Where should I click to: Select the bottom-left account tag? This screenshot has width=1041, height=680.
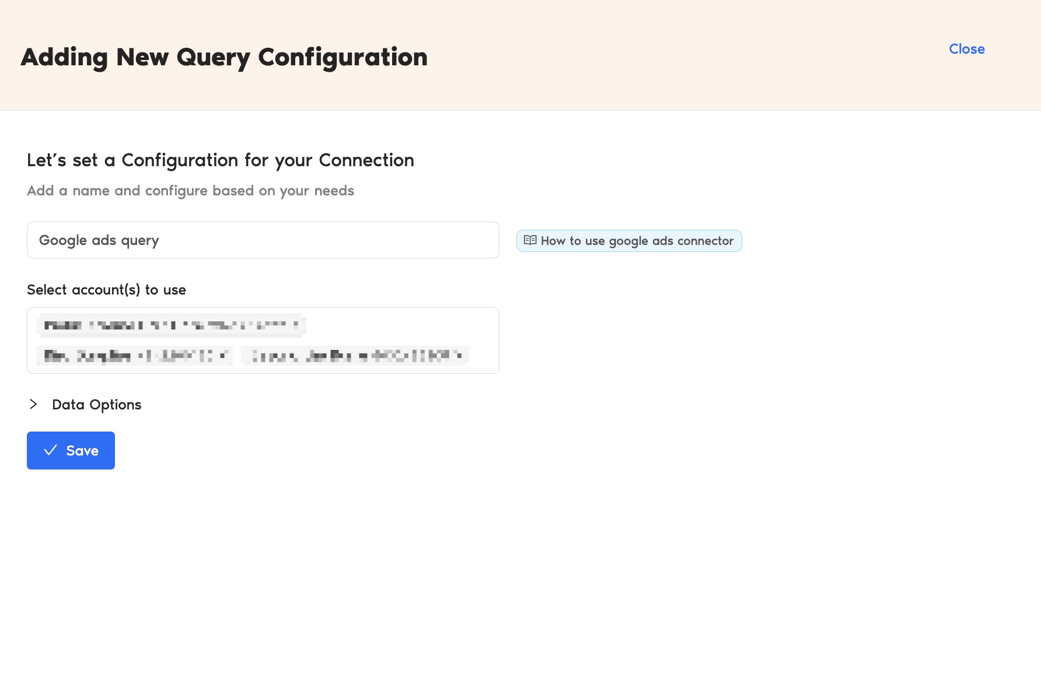point(131,356)
